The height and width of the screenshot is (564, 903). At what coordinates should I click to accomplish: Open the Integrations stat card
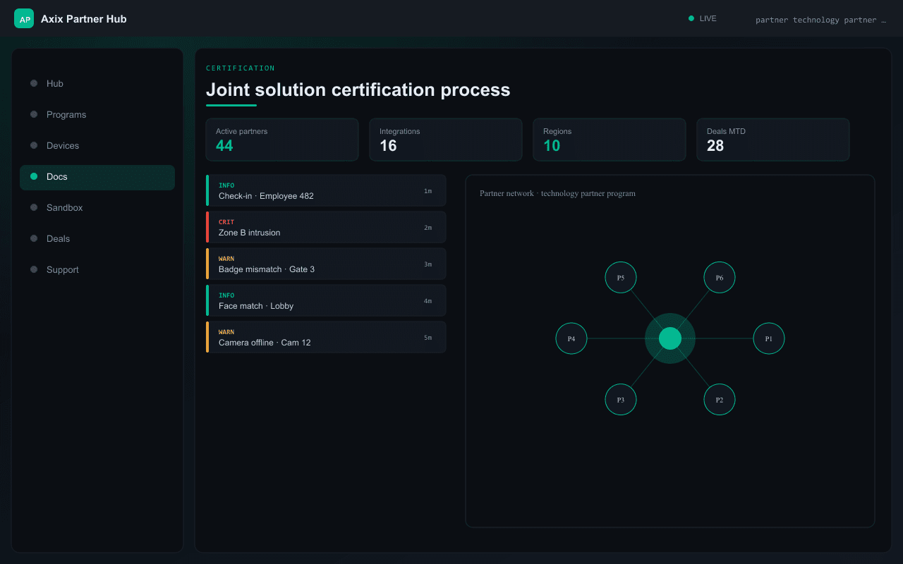pos(446,140)
